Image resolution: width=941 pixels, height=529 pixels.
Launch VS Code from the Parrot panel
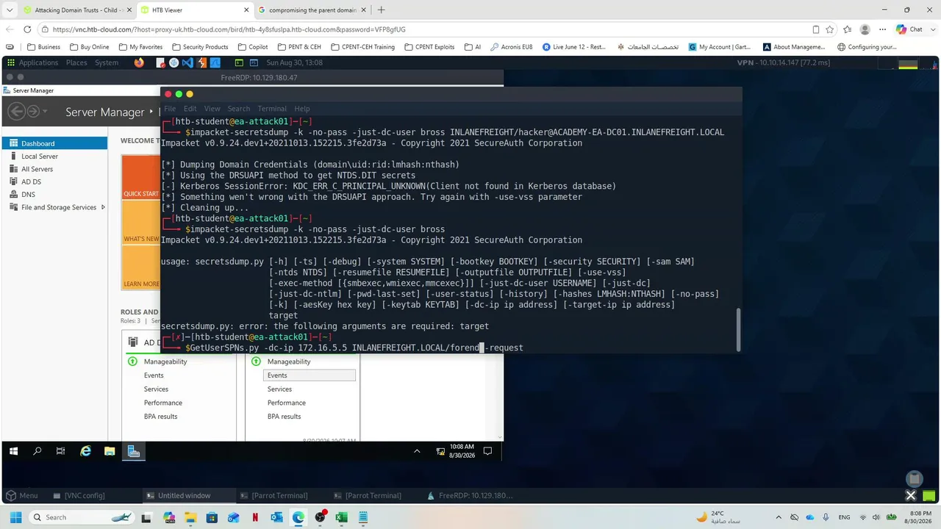(x=187, y=62)
